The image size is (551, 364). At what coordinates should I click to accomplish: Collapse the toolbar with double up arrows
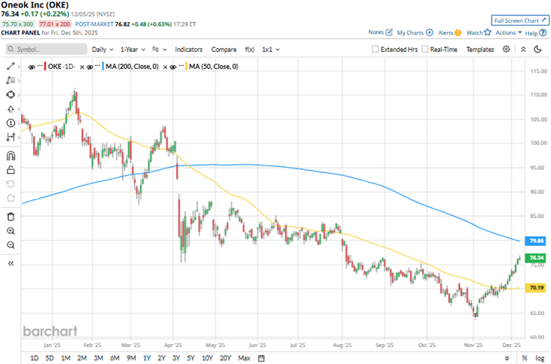[523, 49]
